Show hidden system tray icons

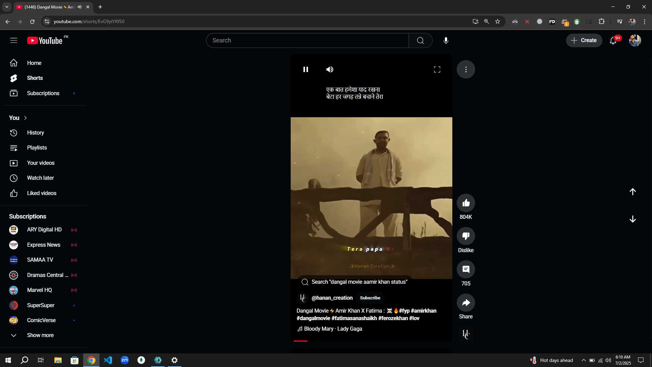click(x=583, y=360)
